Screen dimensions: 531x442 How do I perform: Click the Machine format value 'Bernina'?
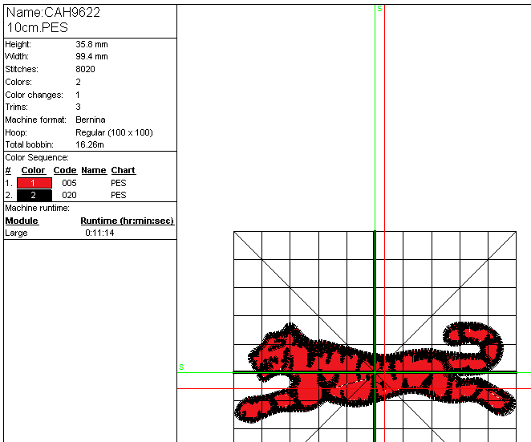click(x=91, y=120)
